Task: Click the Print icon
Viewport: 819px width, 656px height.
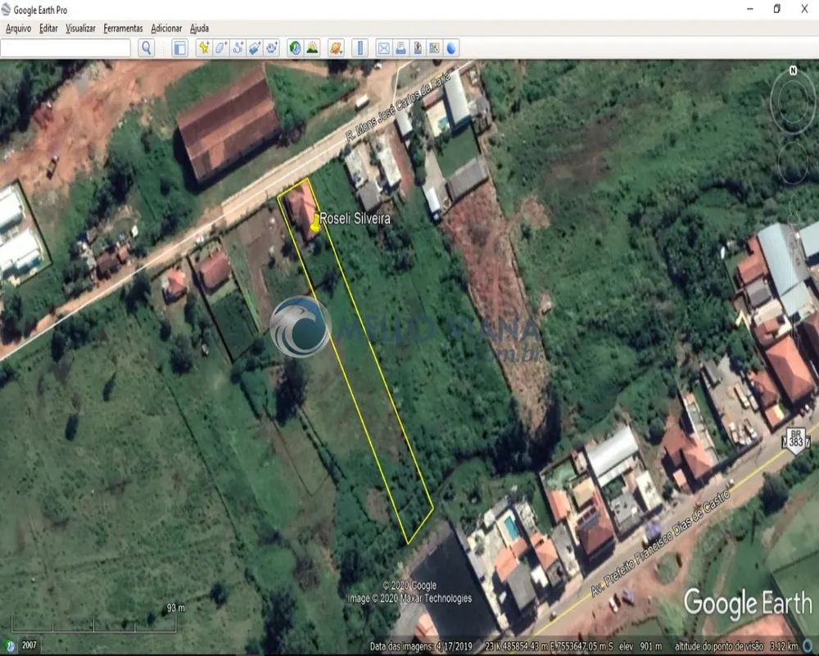Action: click(x=400, y=48)
